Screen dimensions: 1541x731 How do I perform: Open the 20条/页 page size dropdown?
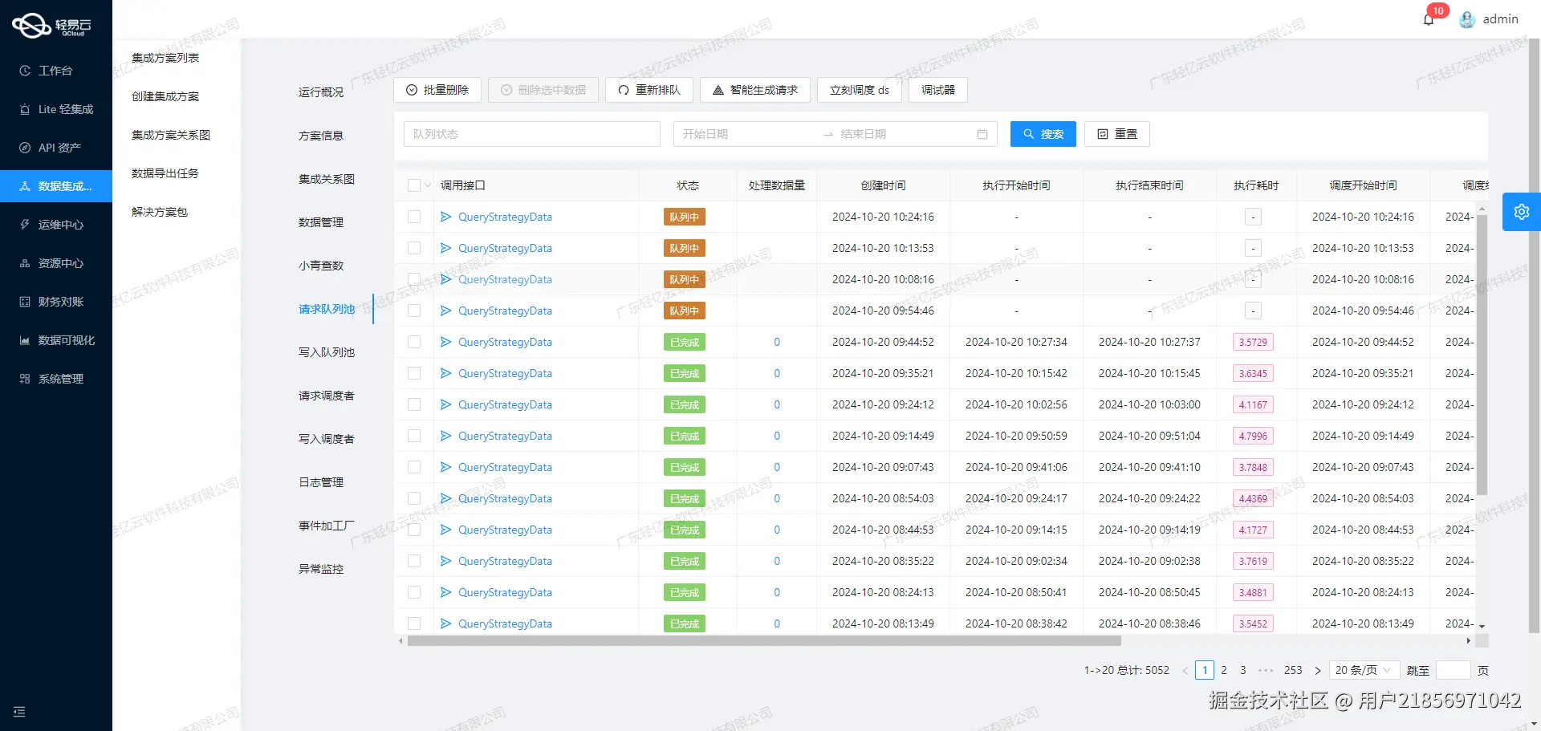[1363, 670]
